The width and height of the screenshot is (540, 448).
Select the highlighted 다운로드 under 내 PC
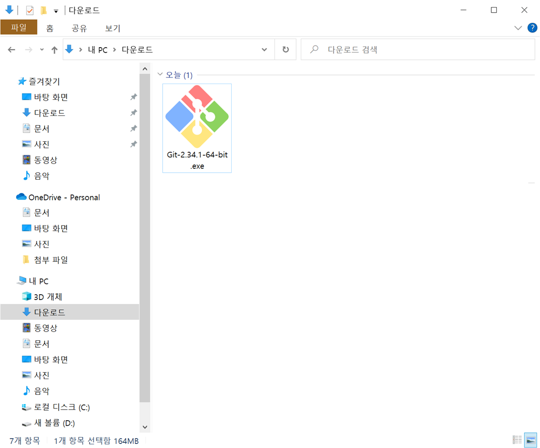(x=70, y=312)
